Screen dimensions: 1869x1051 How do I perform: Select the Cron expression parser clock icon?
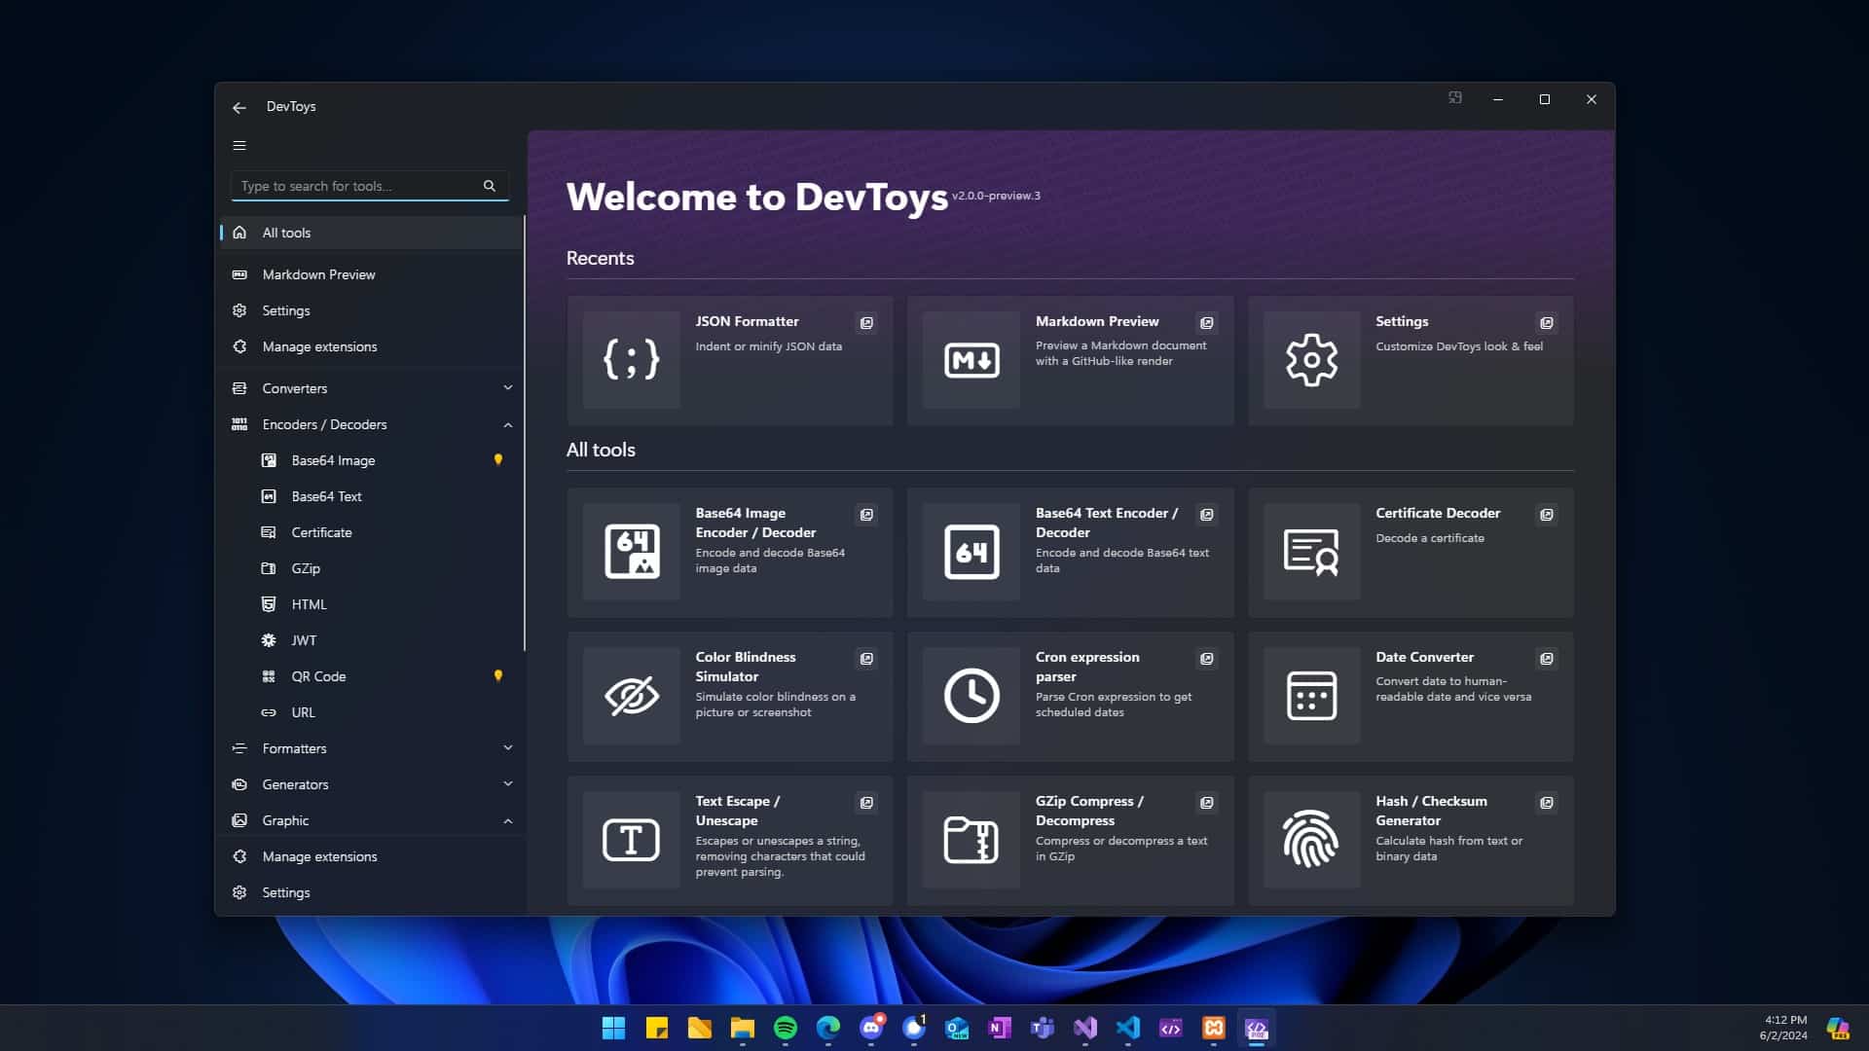coord(971,695)
